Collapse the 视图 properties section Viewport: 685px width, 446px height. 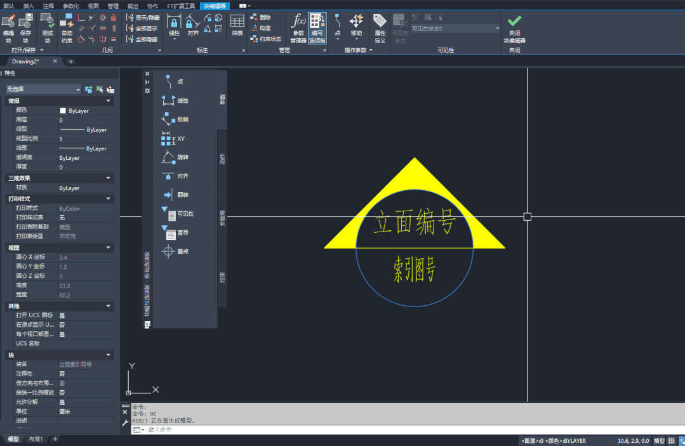coord(109,247)
